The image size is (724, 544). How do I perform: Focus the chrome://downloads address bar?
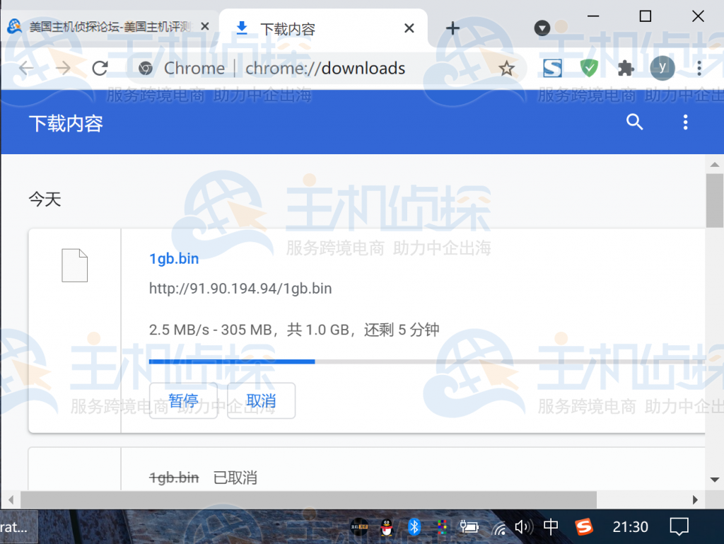pos(325,69)
